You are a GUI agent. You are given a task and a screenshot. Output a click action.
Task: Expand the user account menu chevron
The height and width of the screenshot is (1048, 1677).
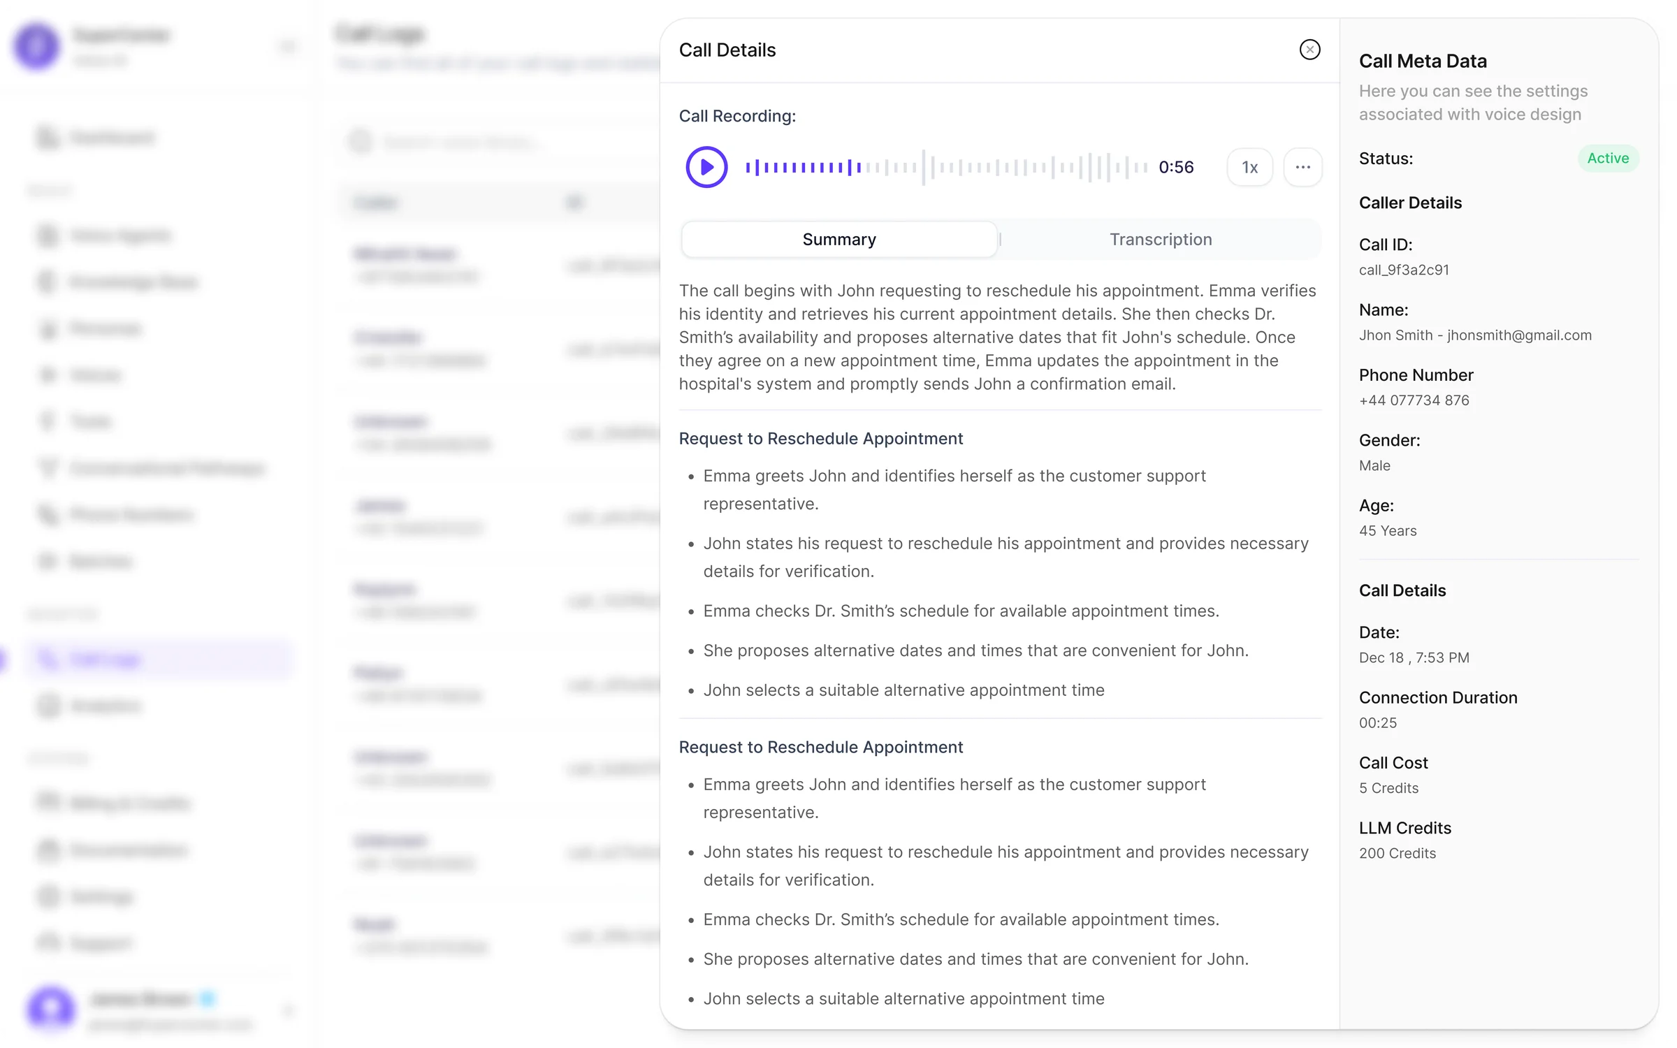click(287, 1010)
